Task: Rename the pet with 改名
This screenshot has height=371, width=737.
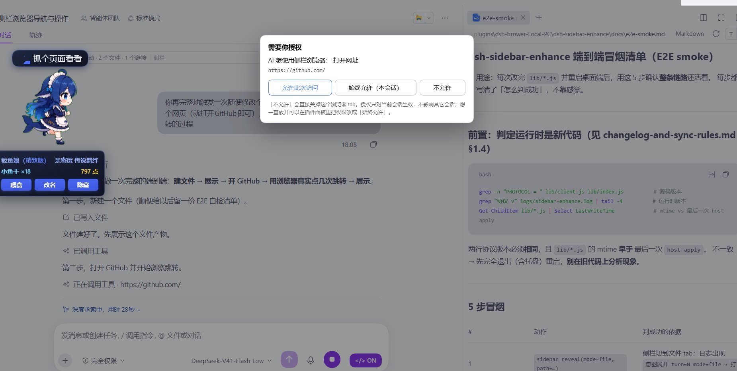Action: click(50, 185)
